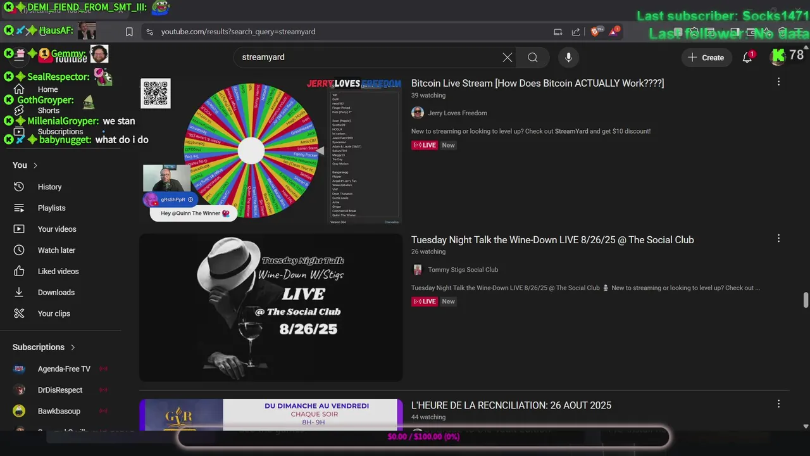
Task: Open the DU DIMANCHE AU VENDREDI thumbnail
Action: point(271,415)
